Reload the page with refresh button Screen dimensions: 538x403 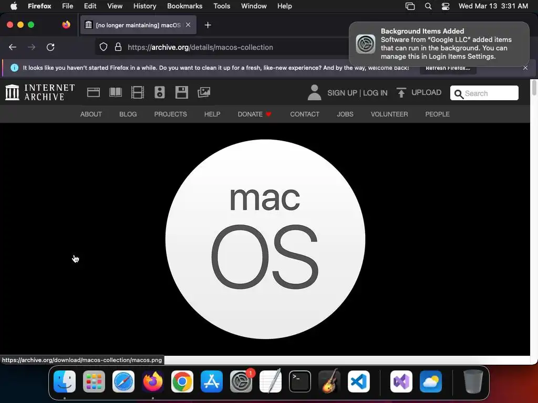(50, 47)
